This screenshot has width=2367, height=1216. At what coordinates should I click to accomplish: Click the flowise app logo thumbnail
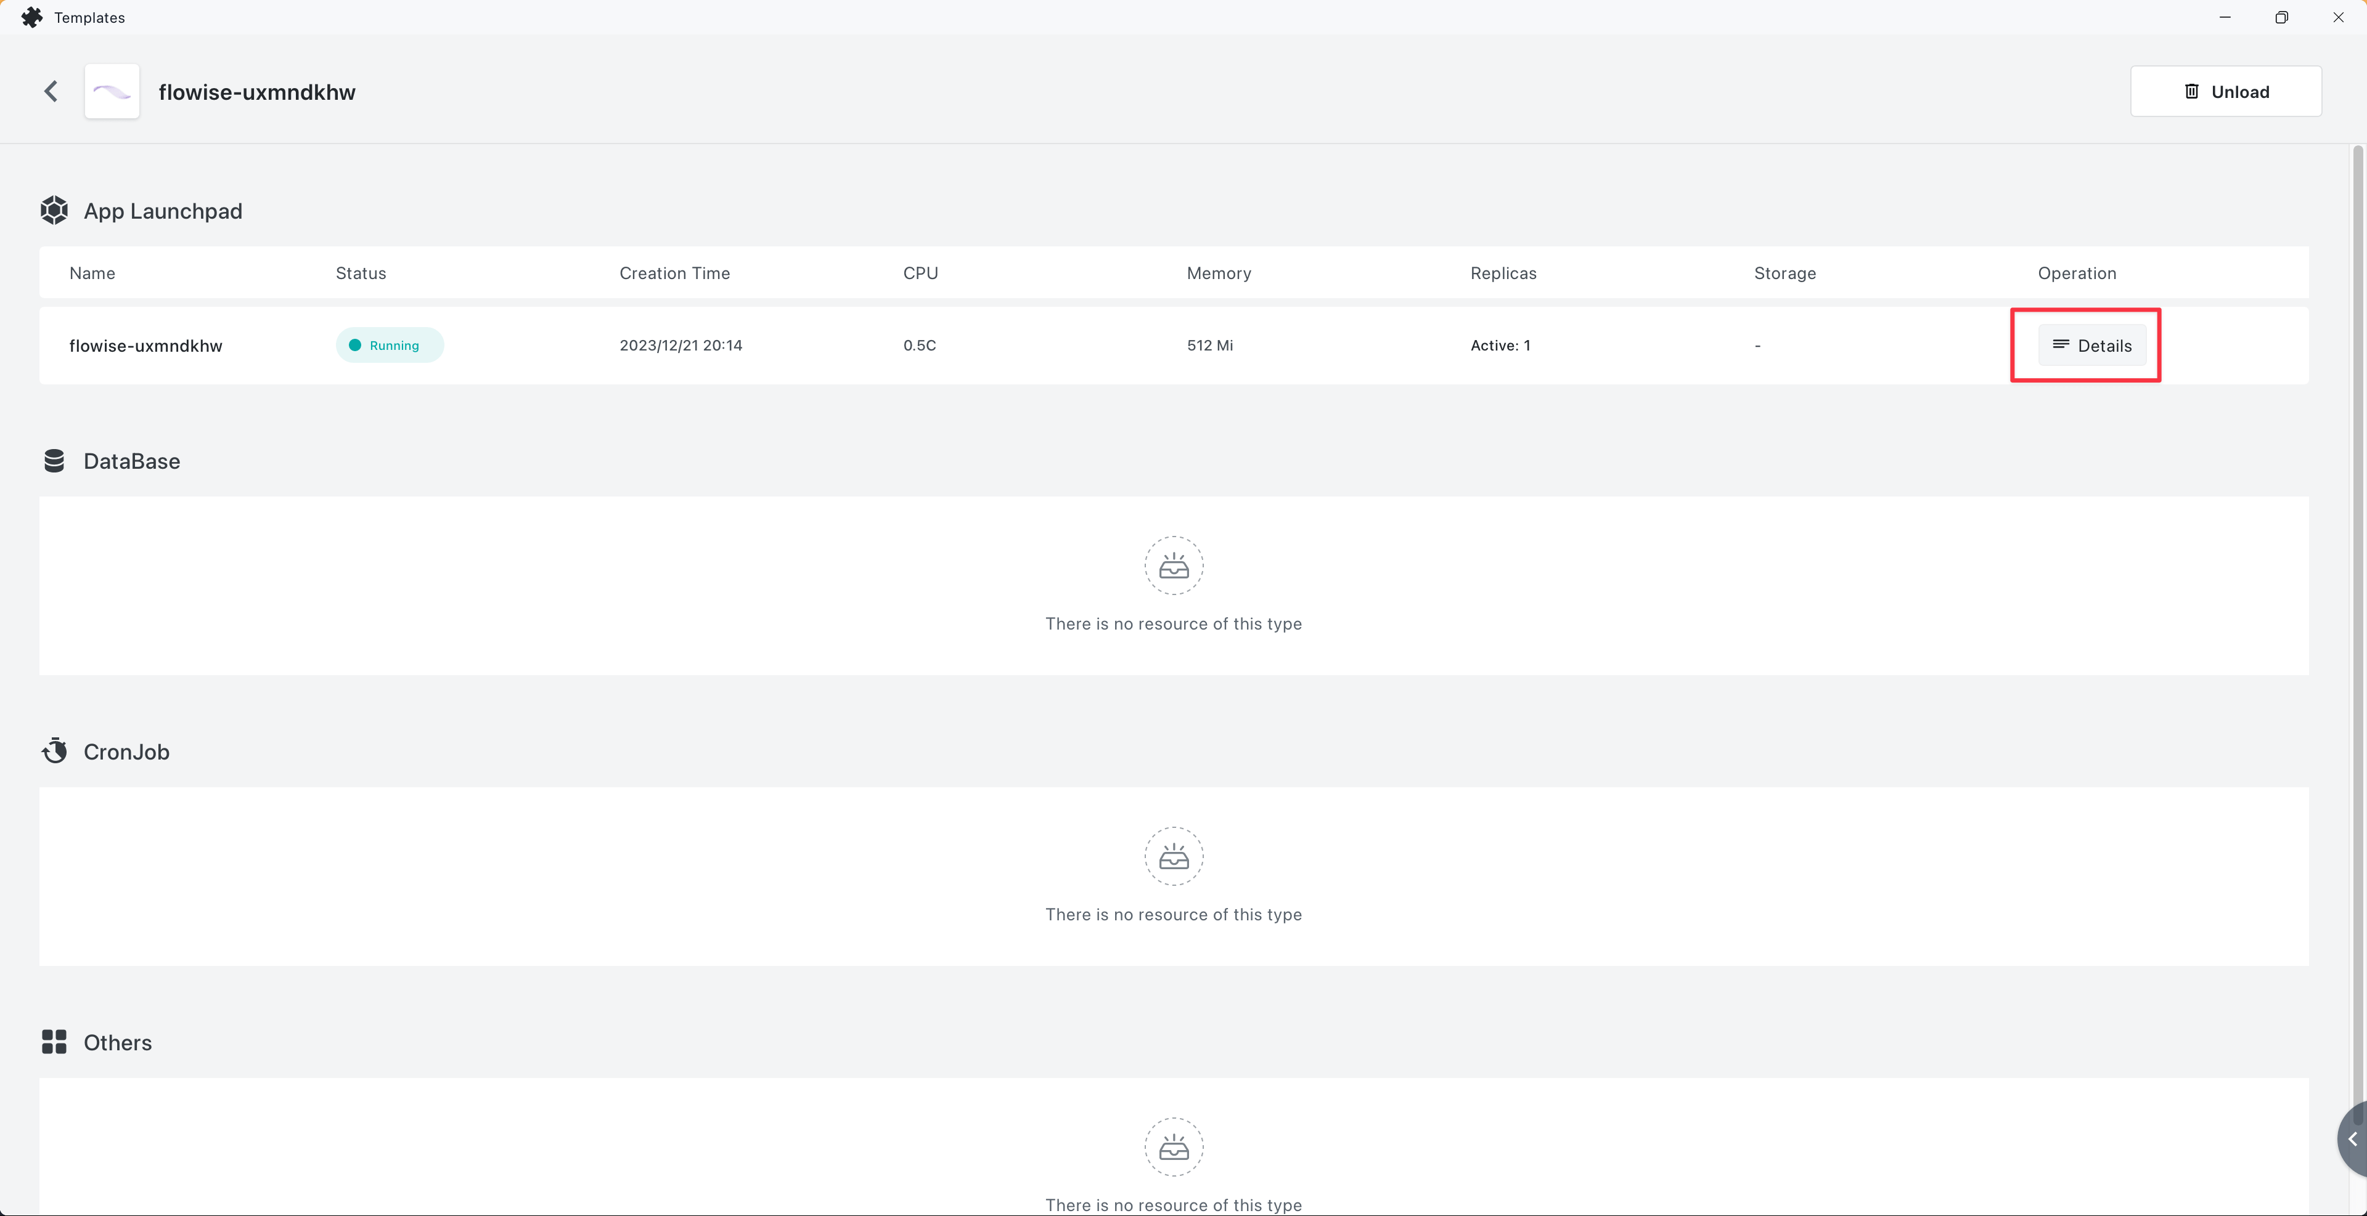[112, 91]
